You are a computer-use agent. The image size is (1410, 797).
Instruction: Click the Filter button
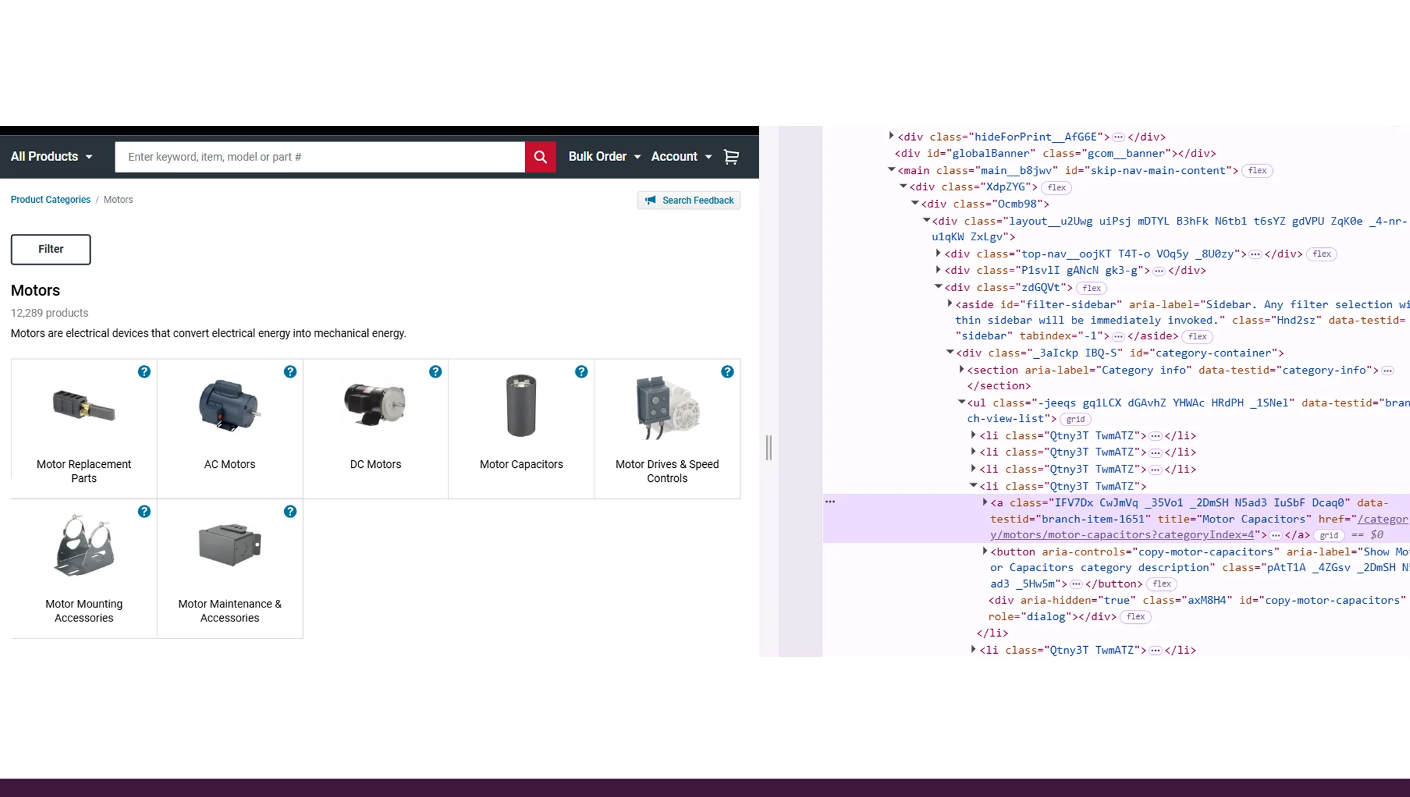(x=51, y=249)
